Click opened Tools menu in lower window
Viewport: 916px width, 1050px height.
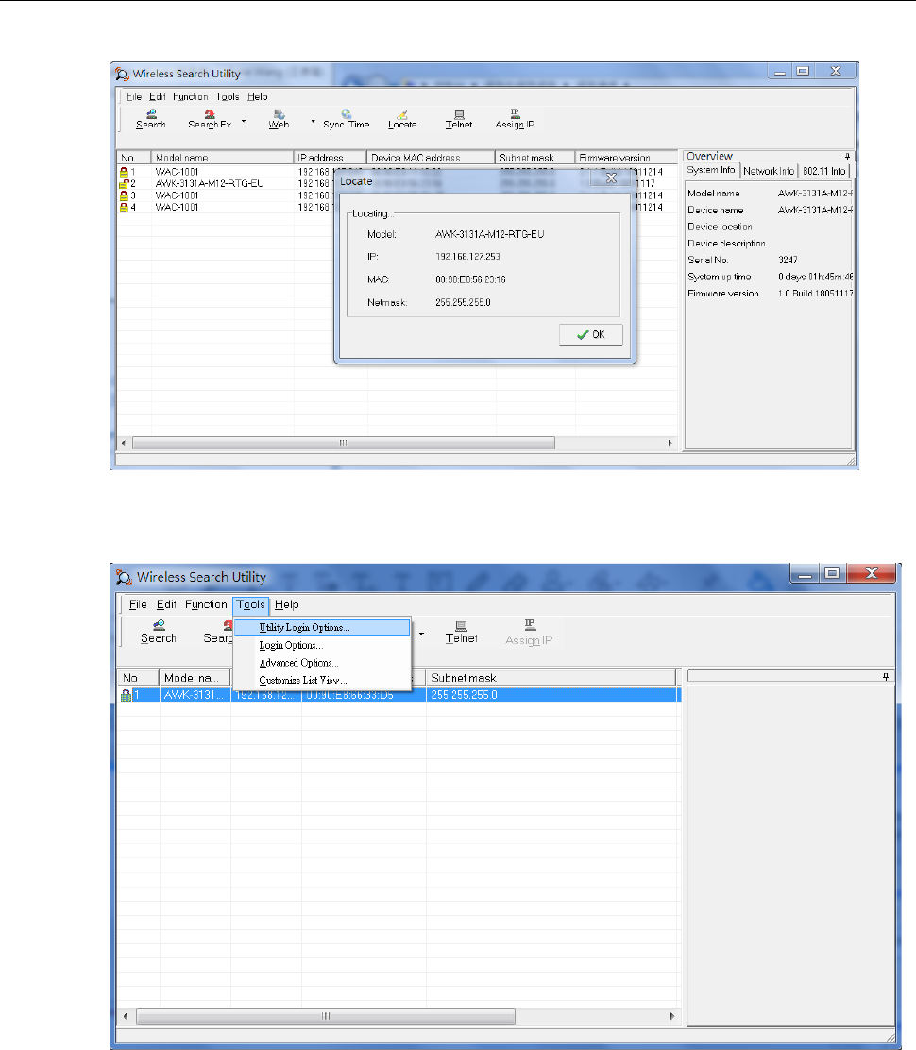(251, 604)
